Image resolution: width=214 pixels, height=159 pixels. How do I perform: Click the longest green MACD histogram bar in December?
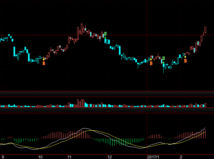click(112, 142)
